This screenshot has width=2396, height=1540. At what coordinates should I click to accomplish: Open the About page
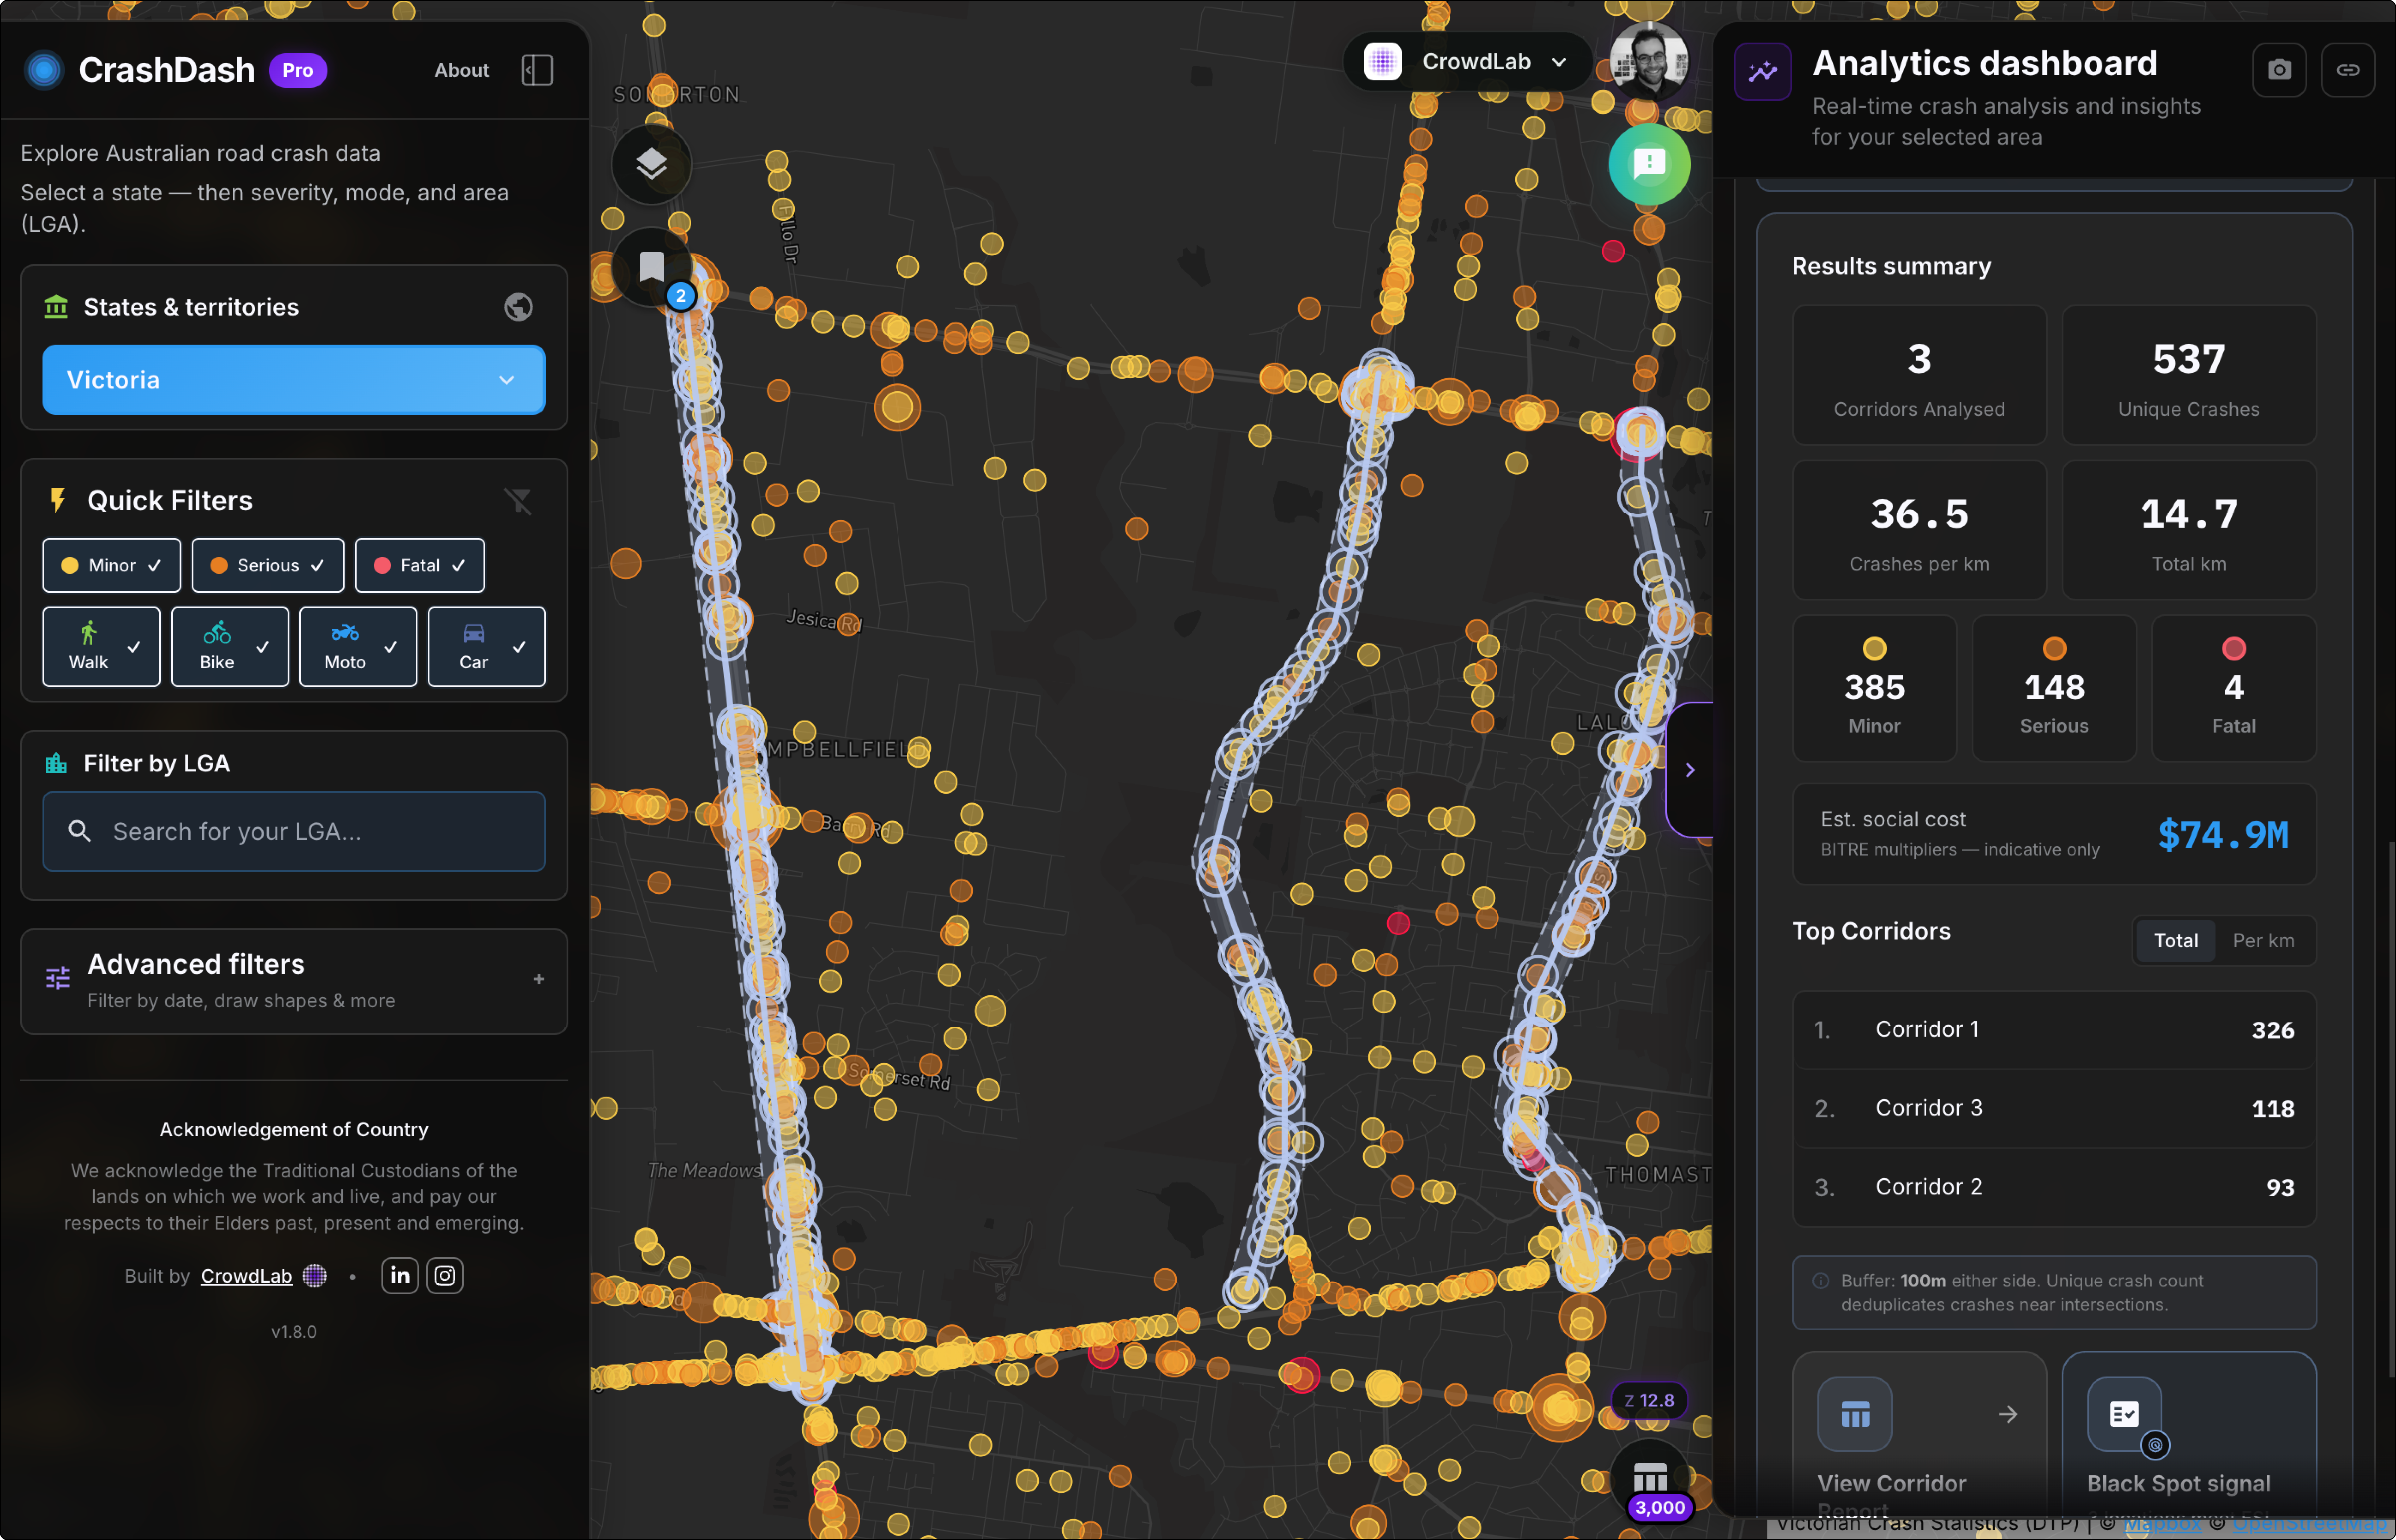tap(461, 70)
